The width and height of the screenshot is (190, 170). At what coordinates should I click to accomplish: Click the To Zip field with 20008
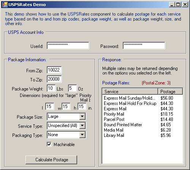click(54, 79)
